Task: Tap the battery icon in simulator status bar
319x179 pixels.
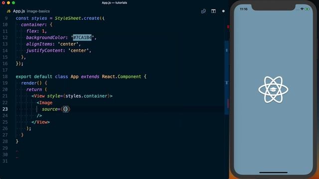Action: click(307, 9)
